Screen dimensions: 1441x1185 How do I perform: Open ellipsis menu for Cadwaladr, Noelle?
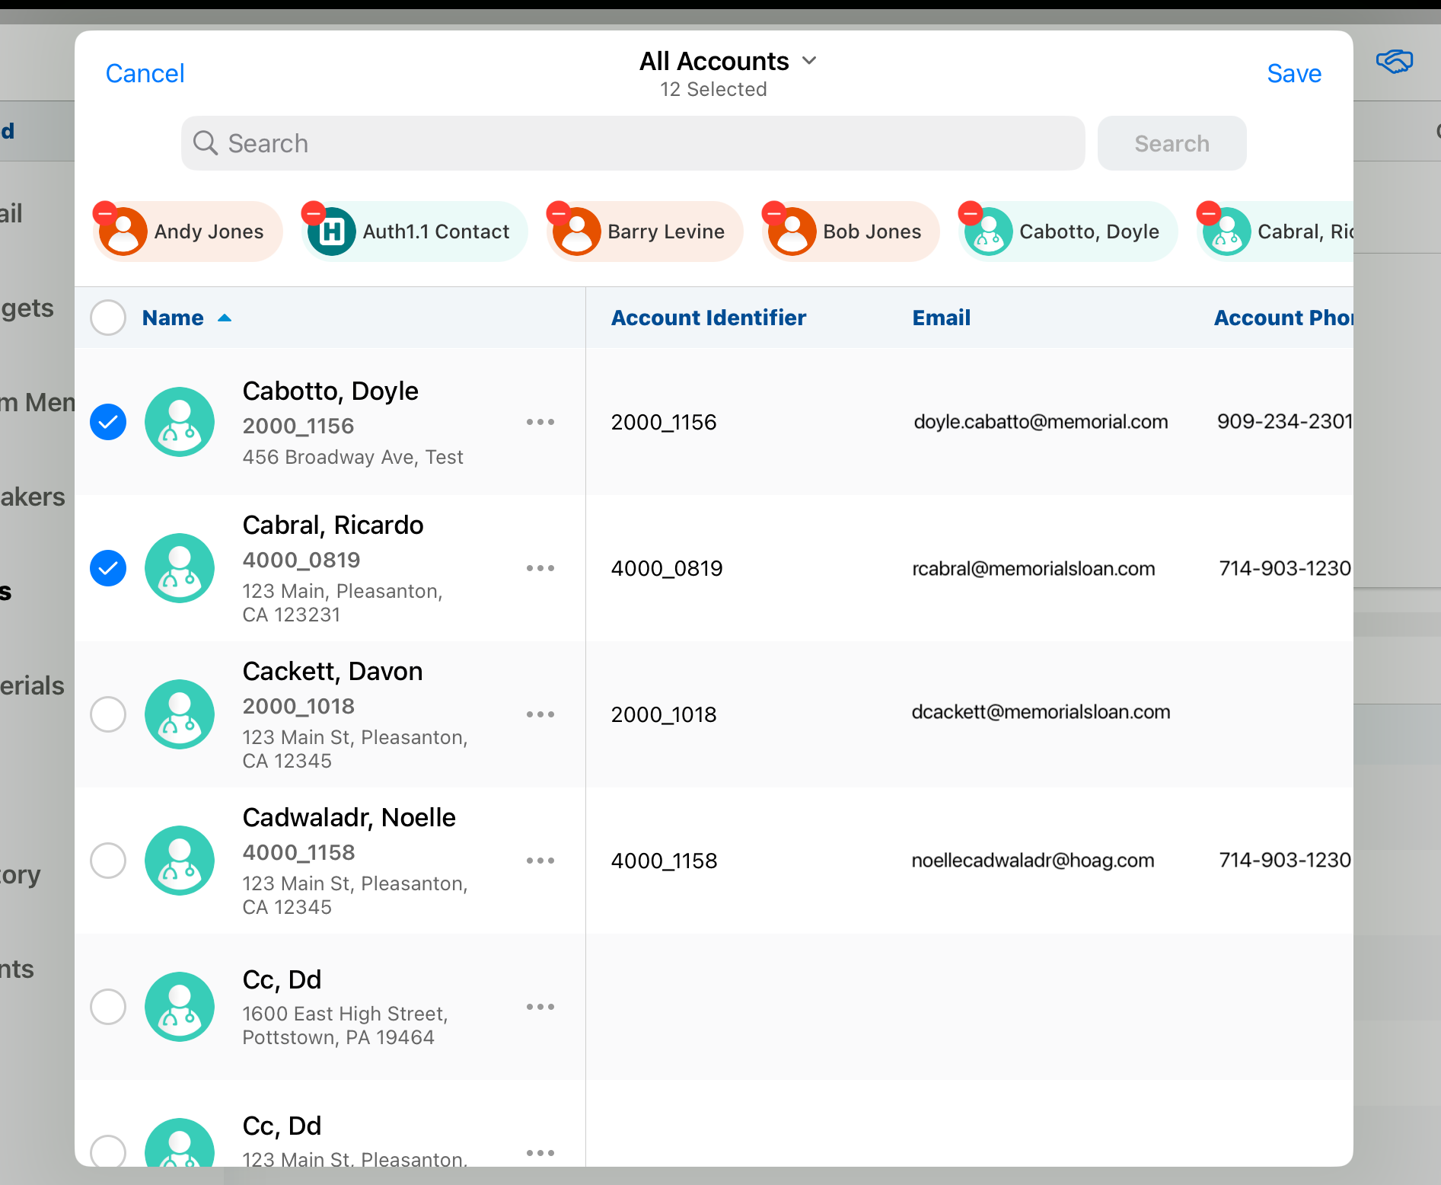tap(540, 861)
